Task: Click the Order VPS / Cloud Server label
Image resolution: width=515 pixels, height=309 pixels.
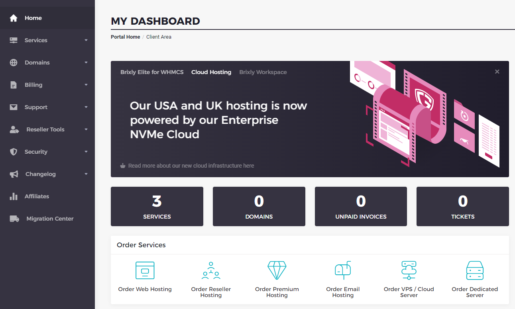Action: [x=409, y=292]
